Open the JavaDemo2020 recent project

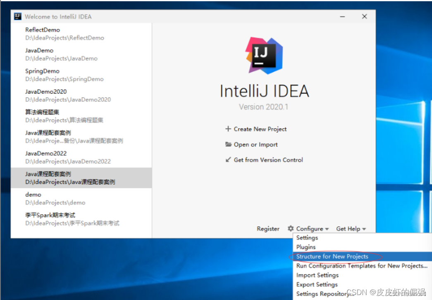(81, 96)
